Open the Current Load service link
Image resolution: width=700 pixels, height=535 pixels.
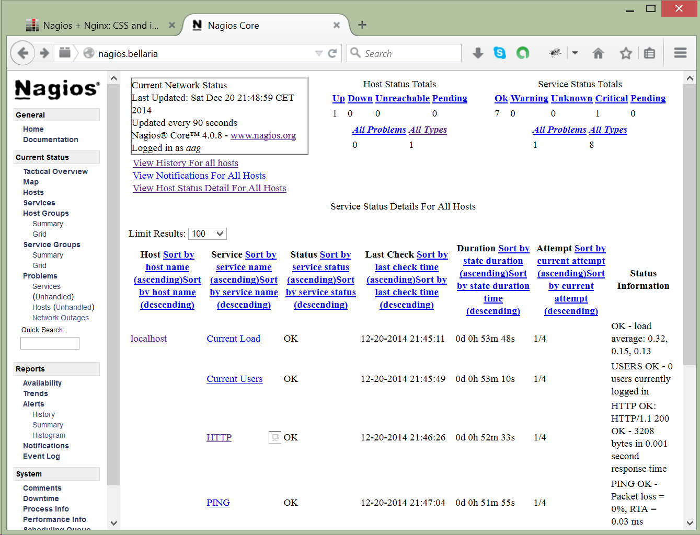tap(233, 339)
